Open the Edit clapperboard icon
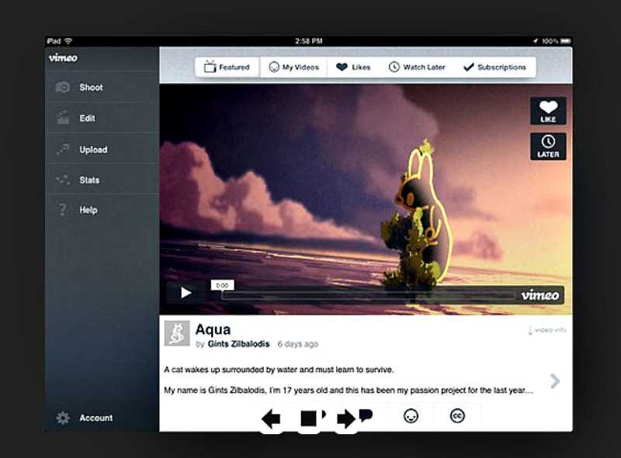 63,119
